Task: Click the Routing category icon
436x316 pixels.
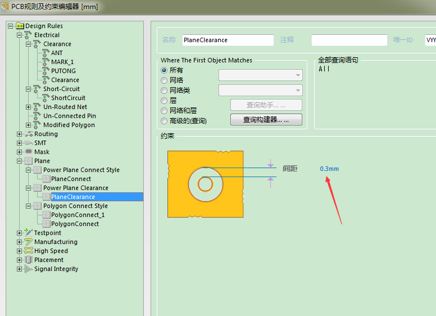Action: [29, 134]
